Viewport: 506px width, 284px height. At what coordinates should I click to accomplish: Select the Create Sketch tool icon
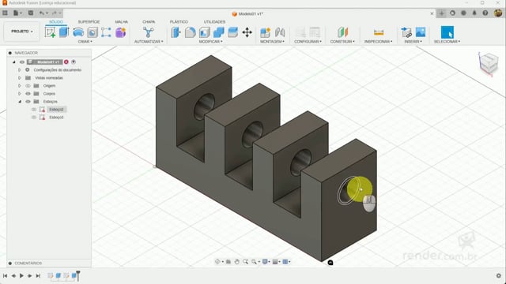[50, 32]
